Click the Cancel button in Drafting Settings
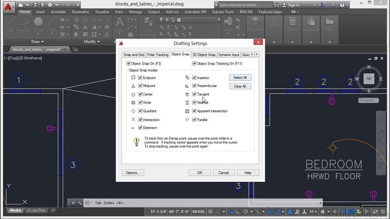Image resolution: width=390 pixels, height=219 pixels. 224,173
